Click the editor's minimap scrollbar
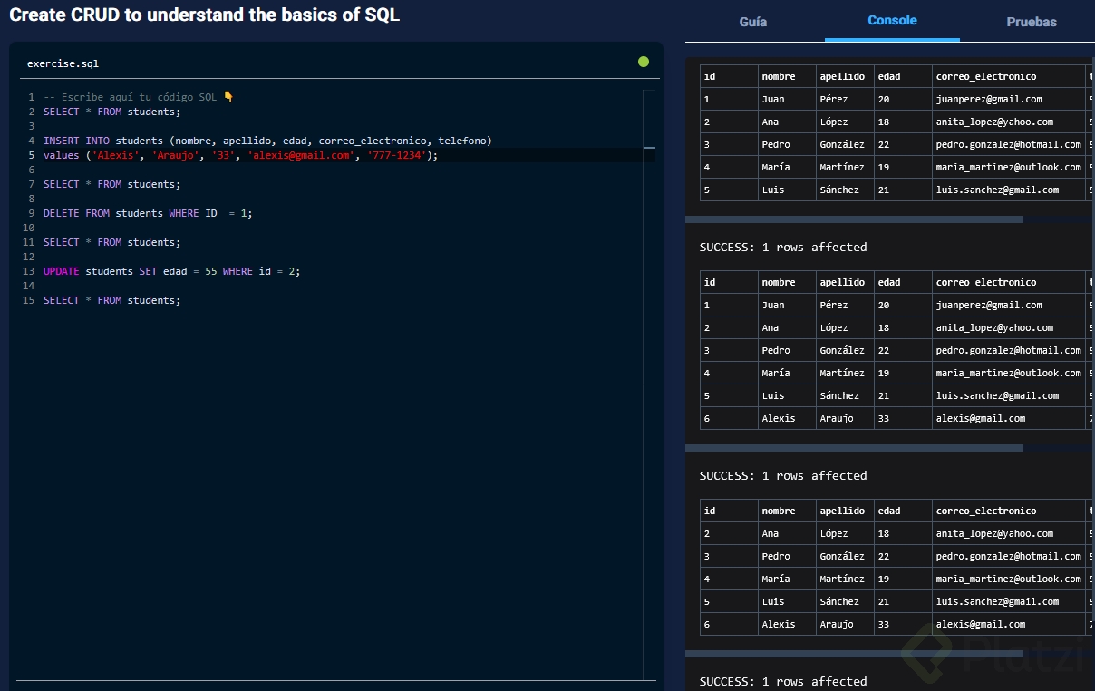The width and height of the screenshot is (1095, 691). click(x=648, y=147)
